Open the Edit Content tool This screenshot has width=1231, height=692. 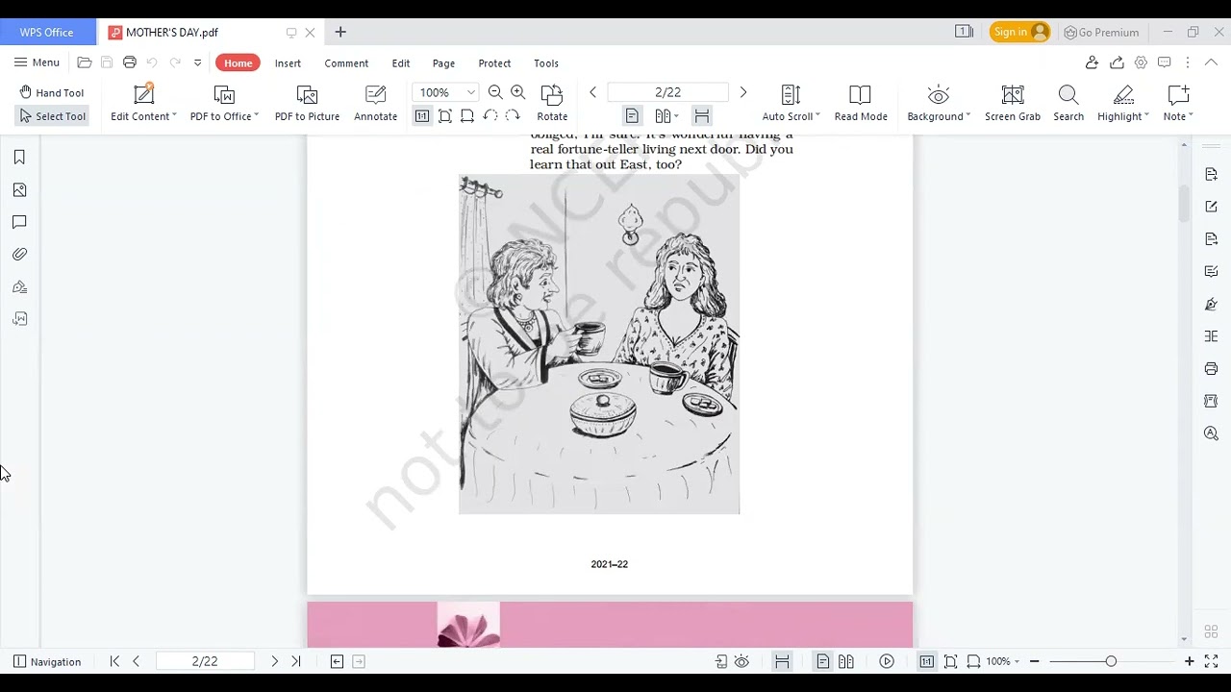tap(143, 103)
